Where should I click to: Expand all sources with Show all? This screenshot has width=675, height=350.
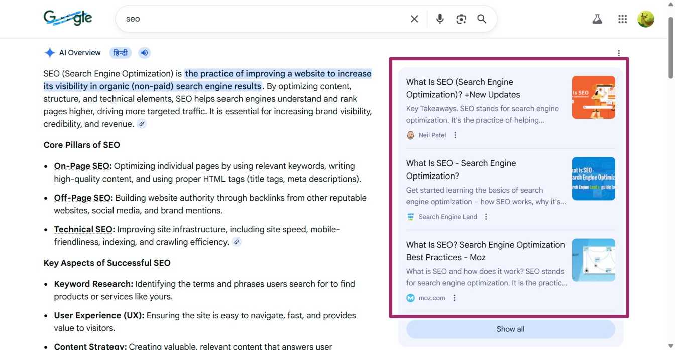510,329
